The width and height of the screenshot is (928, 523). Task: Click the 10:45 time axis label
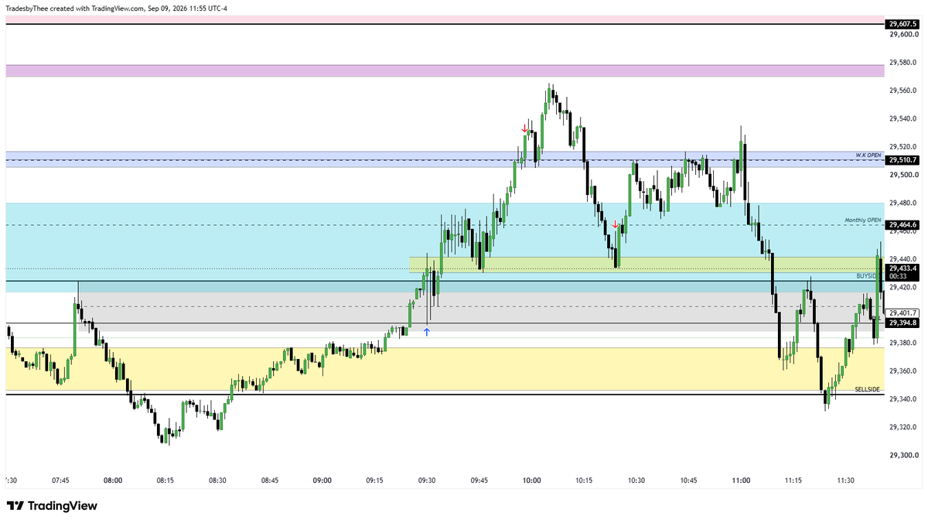(689, 480)
